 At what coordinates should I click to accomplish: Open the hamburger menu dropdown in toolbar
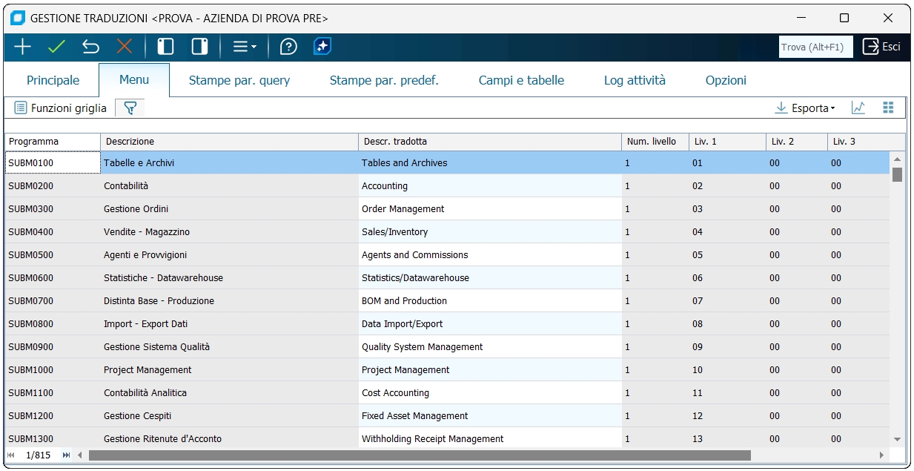245,47
